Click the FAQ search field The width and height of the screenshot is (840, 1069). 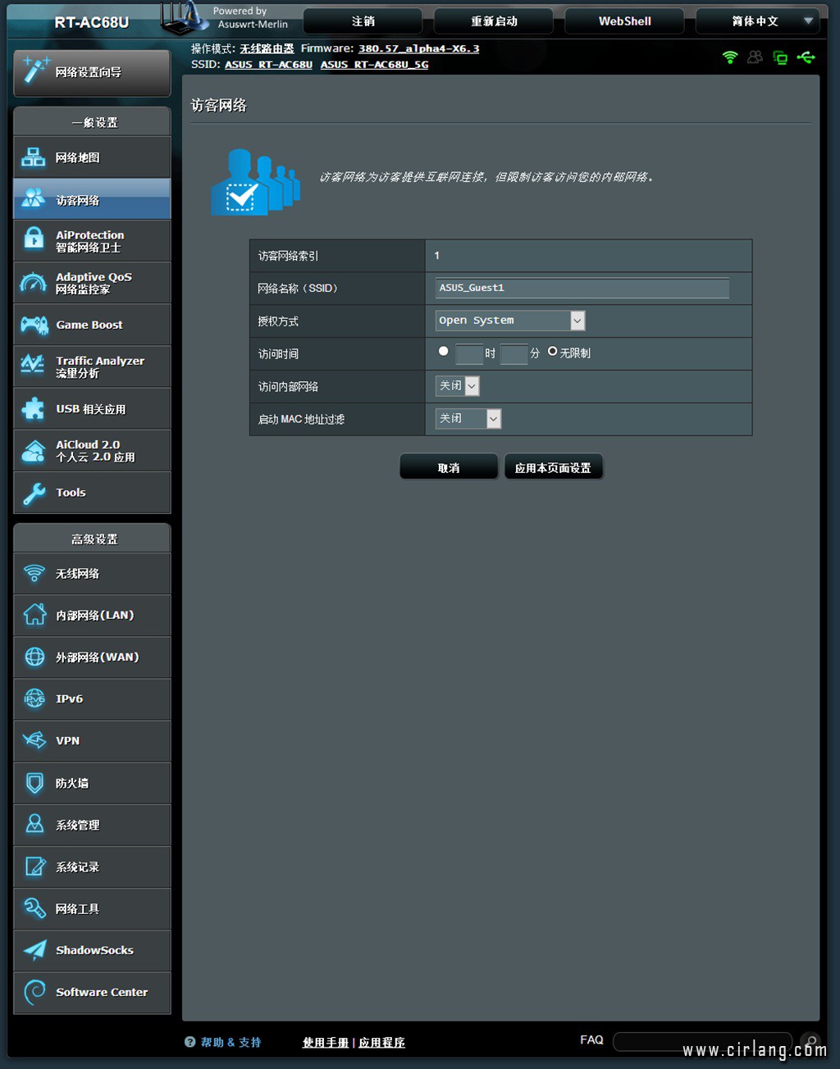point(702,1041)
